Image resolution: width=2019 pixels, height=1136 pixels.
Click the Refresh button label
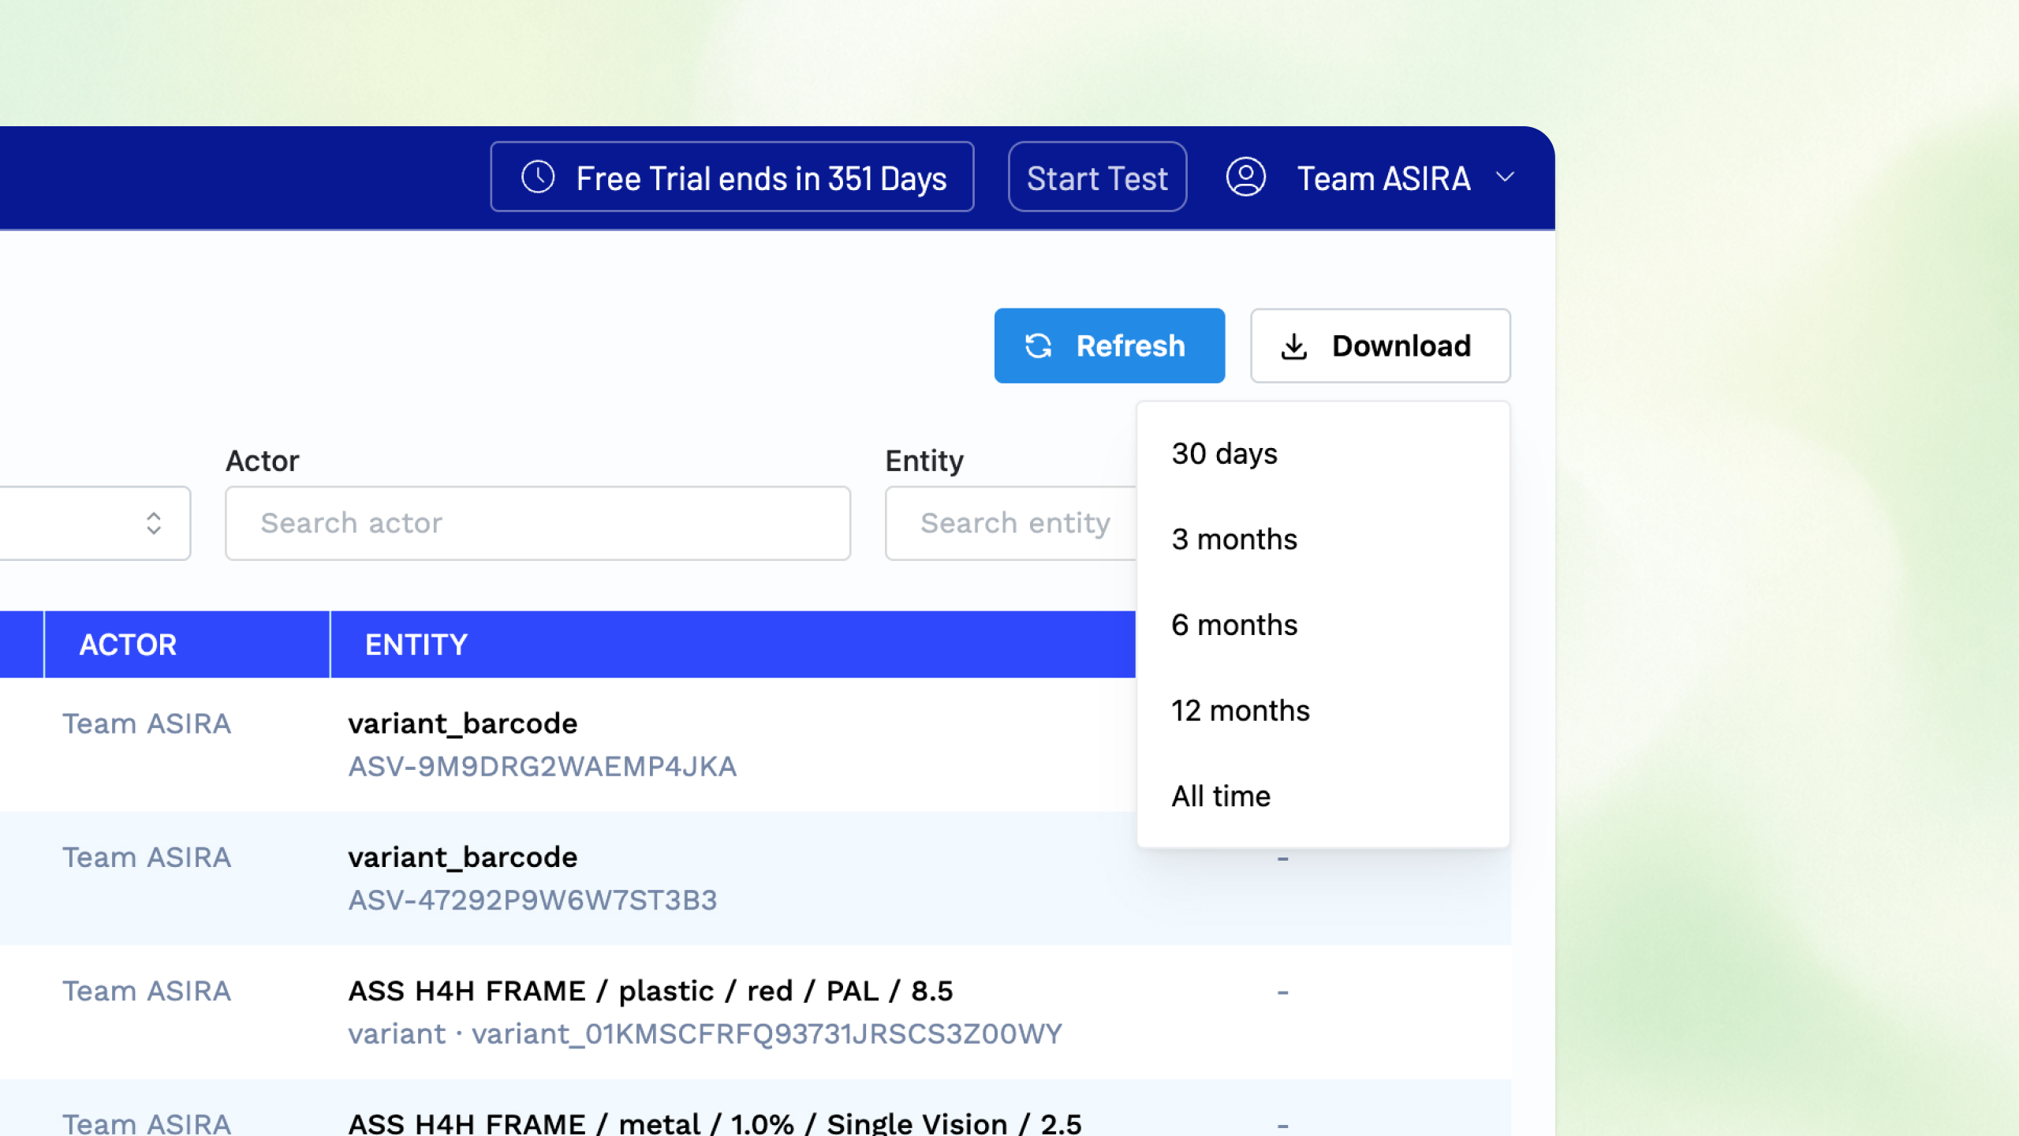(x=1130, y=346)
